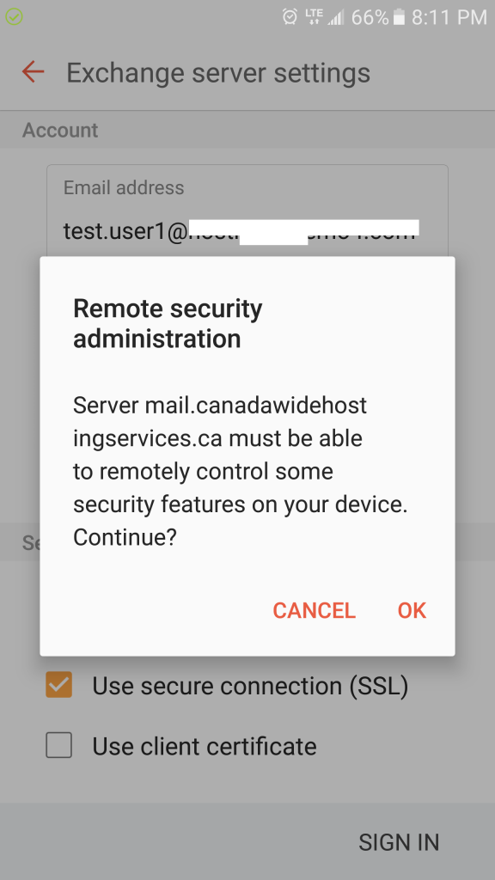Screen dimensions: 495x880
Task: Tap the Exchange server settings title
Action: coord(218,73)
